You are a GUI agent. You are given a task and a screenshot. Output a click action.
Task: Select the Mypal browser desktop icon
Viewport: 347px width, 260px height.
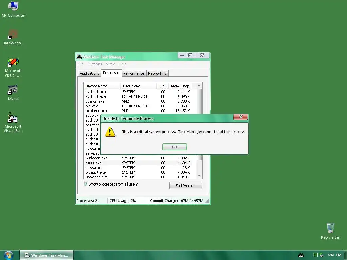coord(13,92)
